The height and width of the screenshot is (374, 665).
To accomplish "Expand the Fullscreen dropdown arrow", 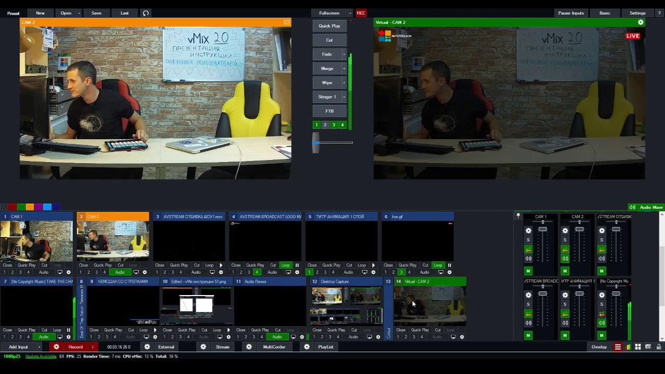I will tap(350, 13).
